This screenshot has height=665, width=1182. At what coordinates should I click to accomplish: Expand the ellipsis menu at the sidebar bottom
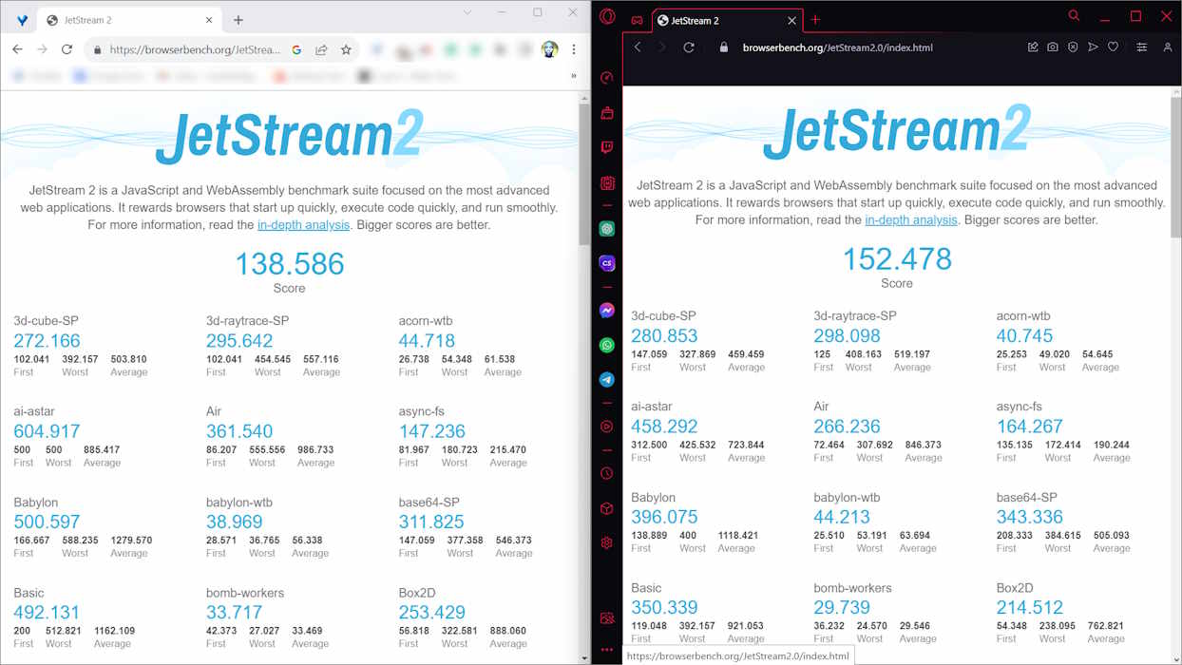pos(606,652)
